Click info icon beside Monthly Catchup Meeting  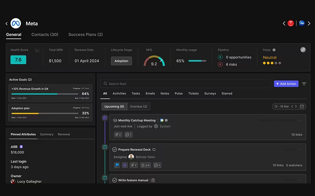(x=166, y=120)
